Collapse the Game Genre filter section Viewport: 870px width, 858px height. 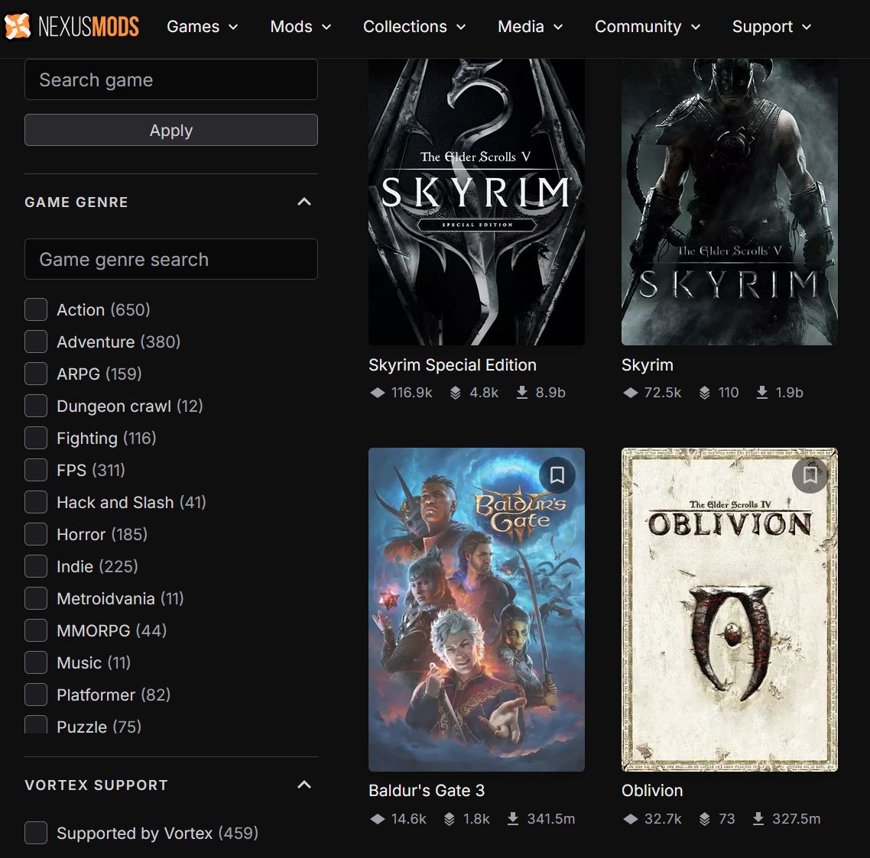pyautogui.click(x=304, y=202)
